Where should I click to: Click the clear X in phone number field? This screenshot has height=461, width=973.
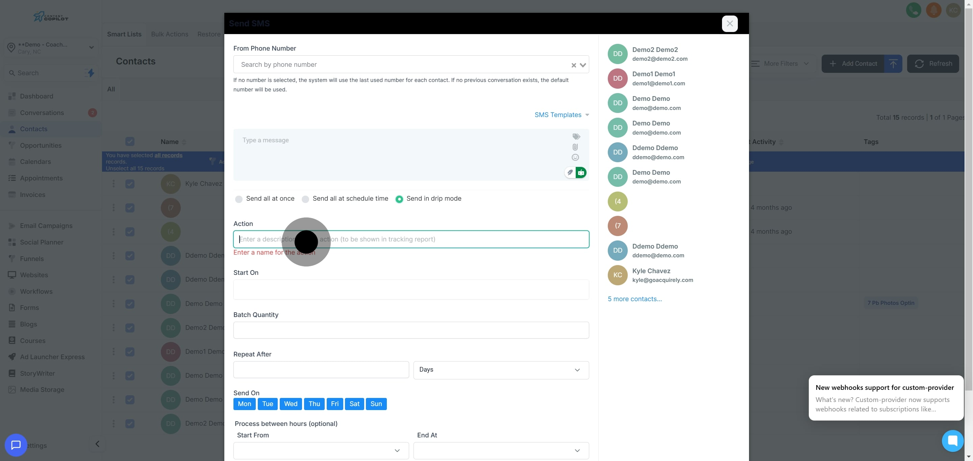[x=573, y=65]
